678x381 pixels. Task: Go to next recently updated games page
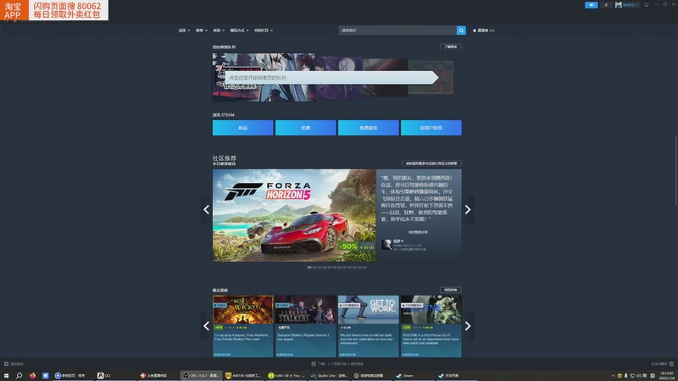[x=468, y=326]
